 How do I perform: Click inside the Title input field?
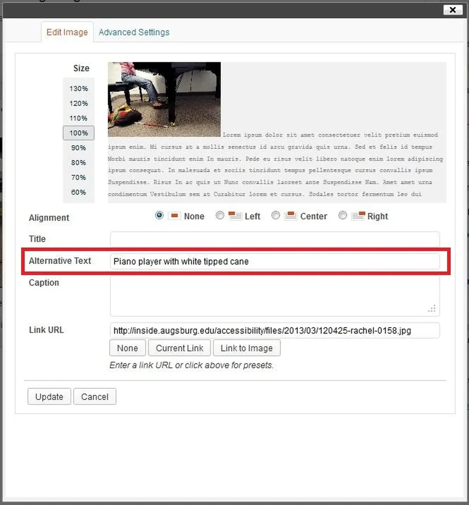[x=275, y=239]
